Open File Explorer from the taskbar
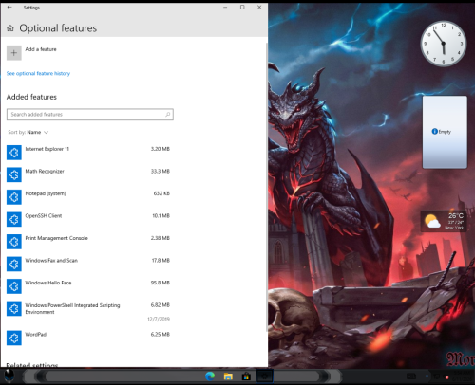Viewport: 475px width, 385px height. pos(228,376)
